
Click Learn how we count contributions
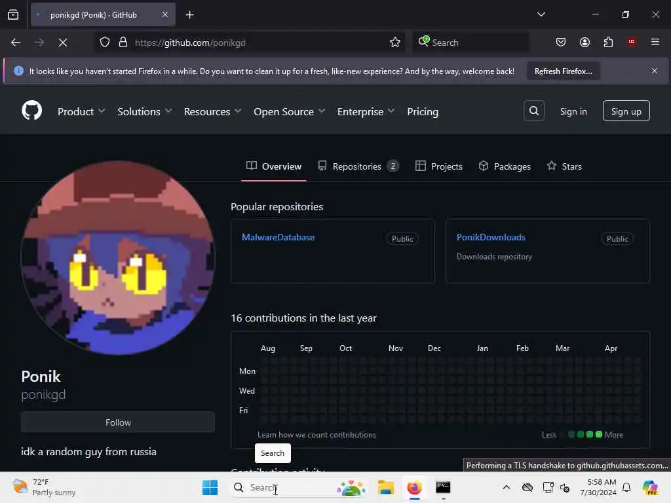[316, 435]
